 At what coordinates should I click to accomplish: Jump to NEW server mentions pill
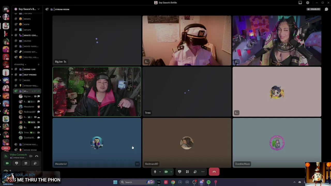pyautogui.click(x=6, y=148)
